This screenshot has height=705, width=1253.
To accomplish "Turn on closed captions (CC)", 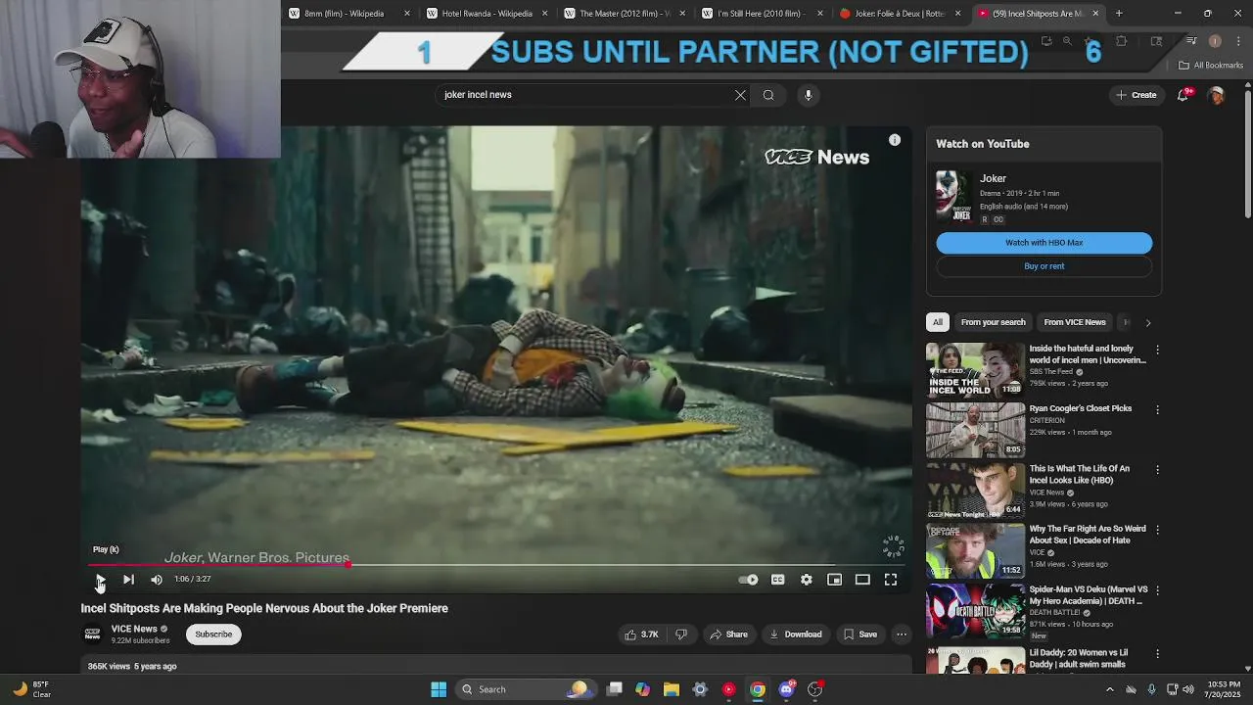I will click(777, 580).
